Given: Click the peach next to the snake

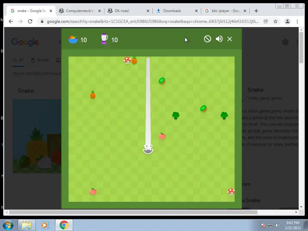Looking at the screenshot, I should (x=162, y=136).
